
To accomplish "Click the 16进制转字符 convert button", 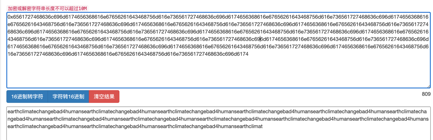I will click(27, 97).
